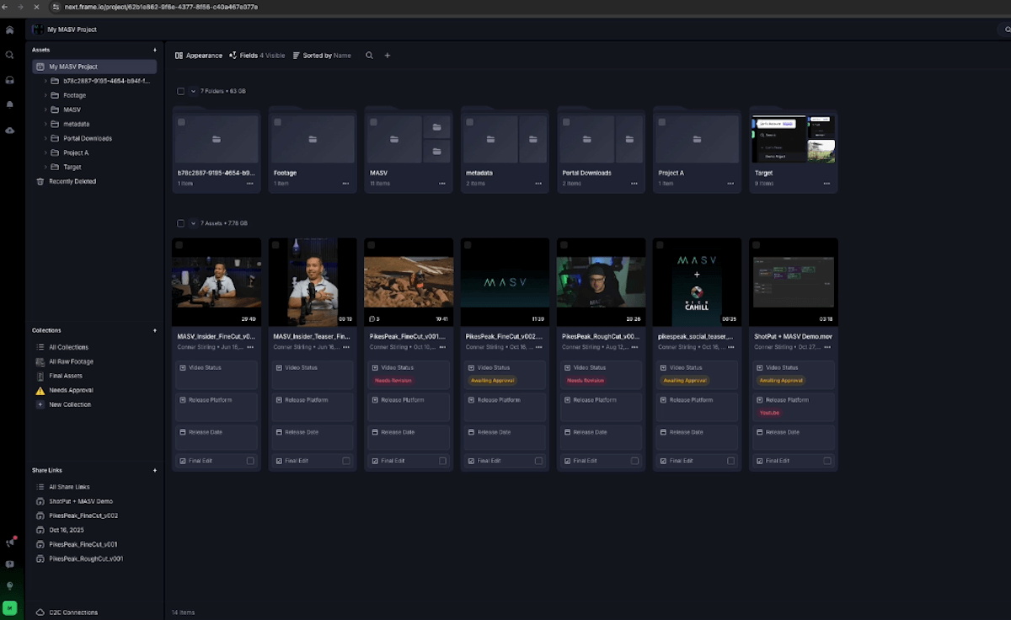Open the Sorted by Name dropdown
This screenshot has width=1011, height=620.
click(x=324, y=55)
